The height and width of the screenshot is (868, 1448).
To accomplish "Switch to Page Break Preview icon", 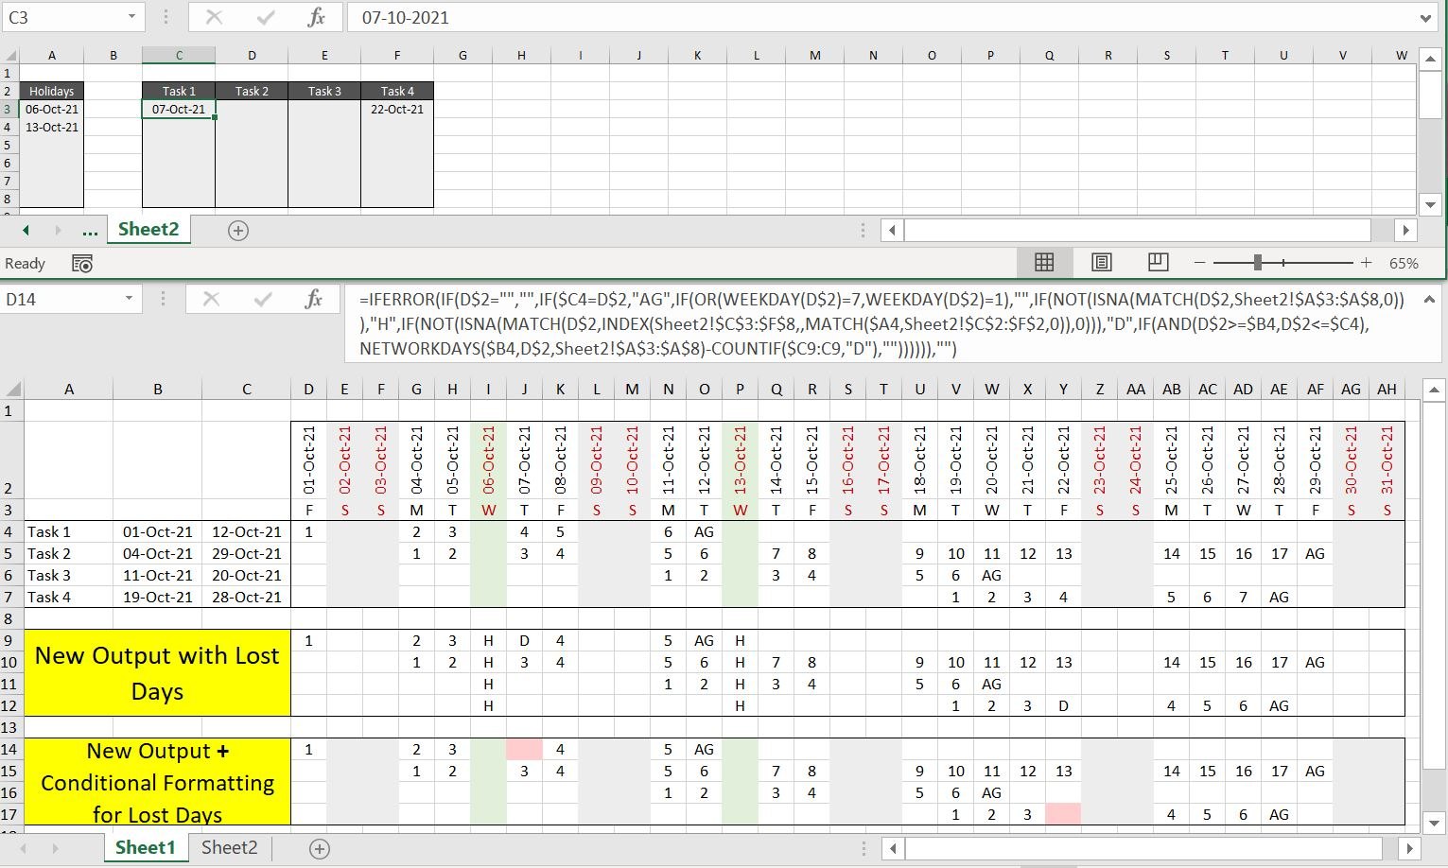I will [x=1158, y=263].
